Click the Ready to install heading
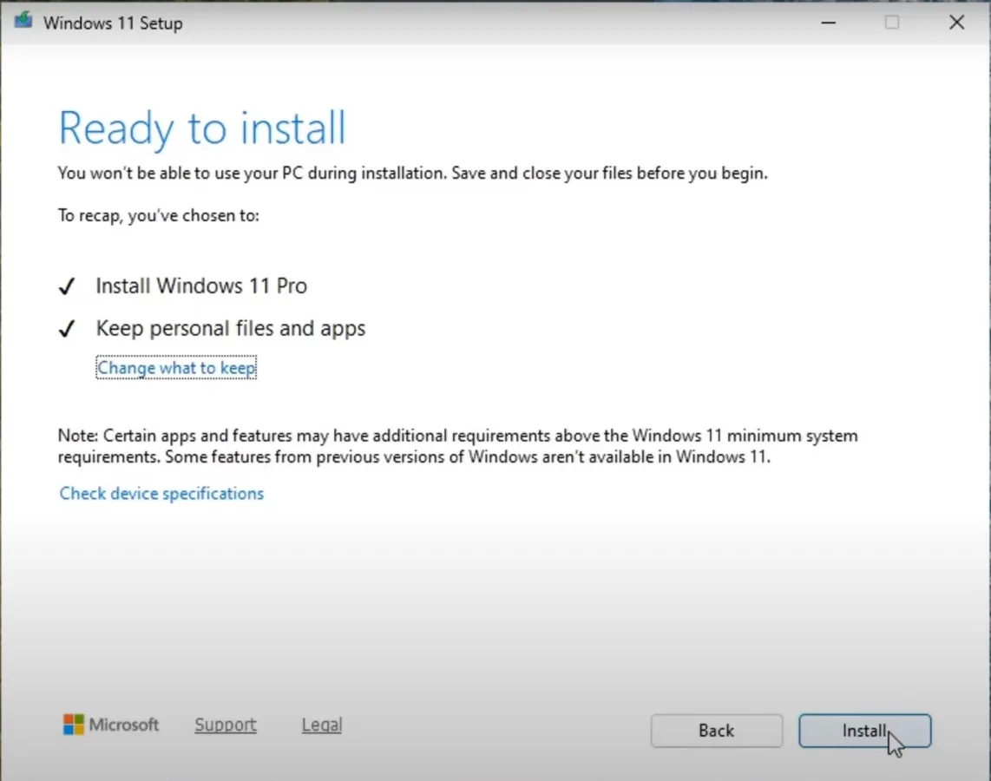The width and height of the screenshot is (991, 781). [202, 128]
